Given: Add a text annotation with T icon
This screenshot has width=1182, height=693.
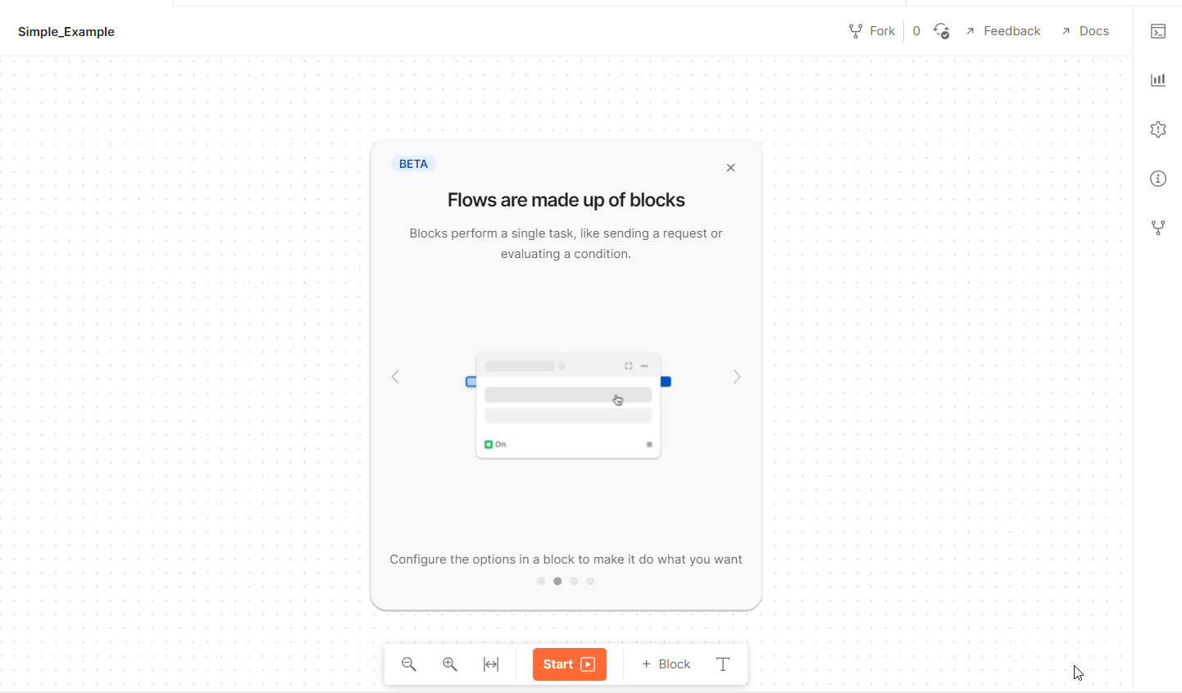Looking at the screenshot, I should (723, 664).
